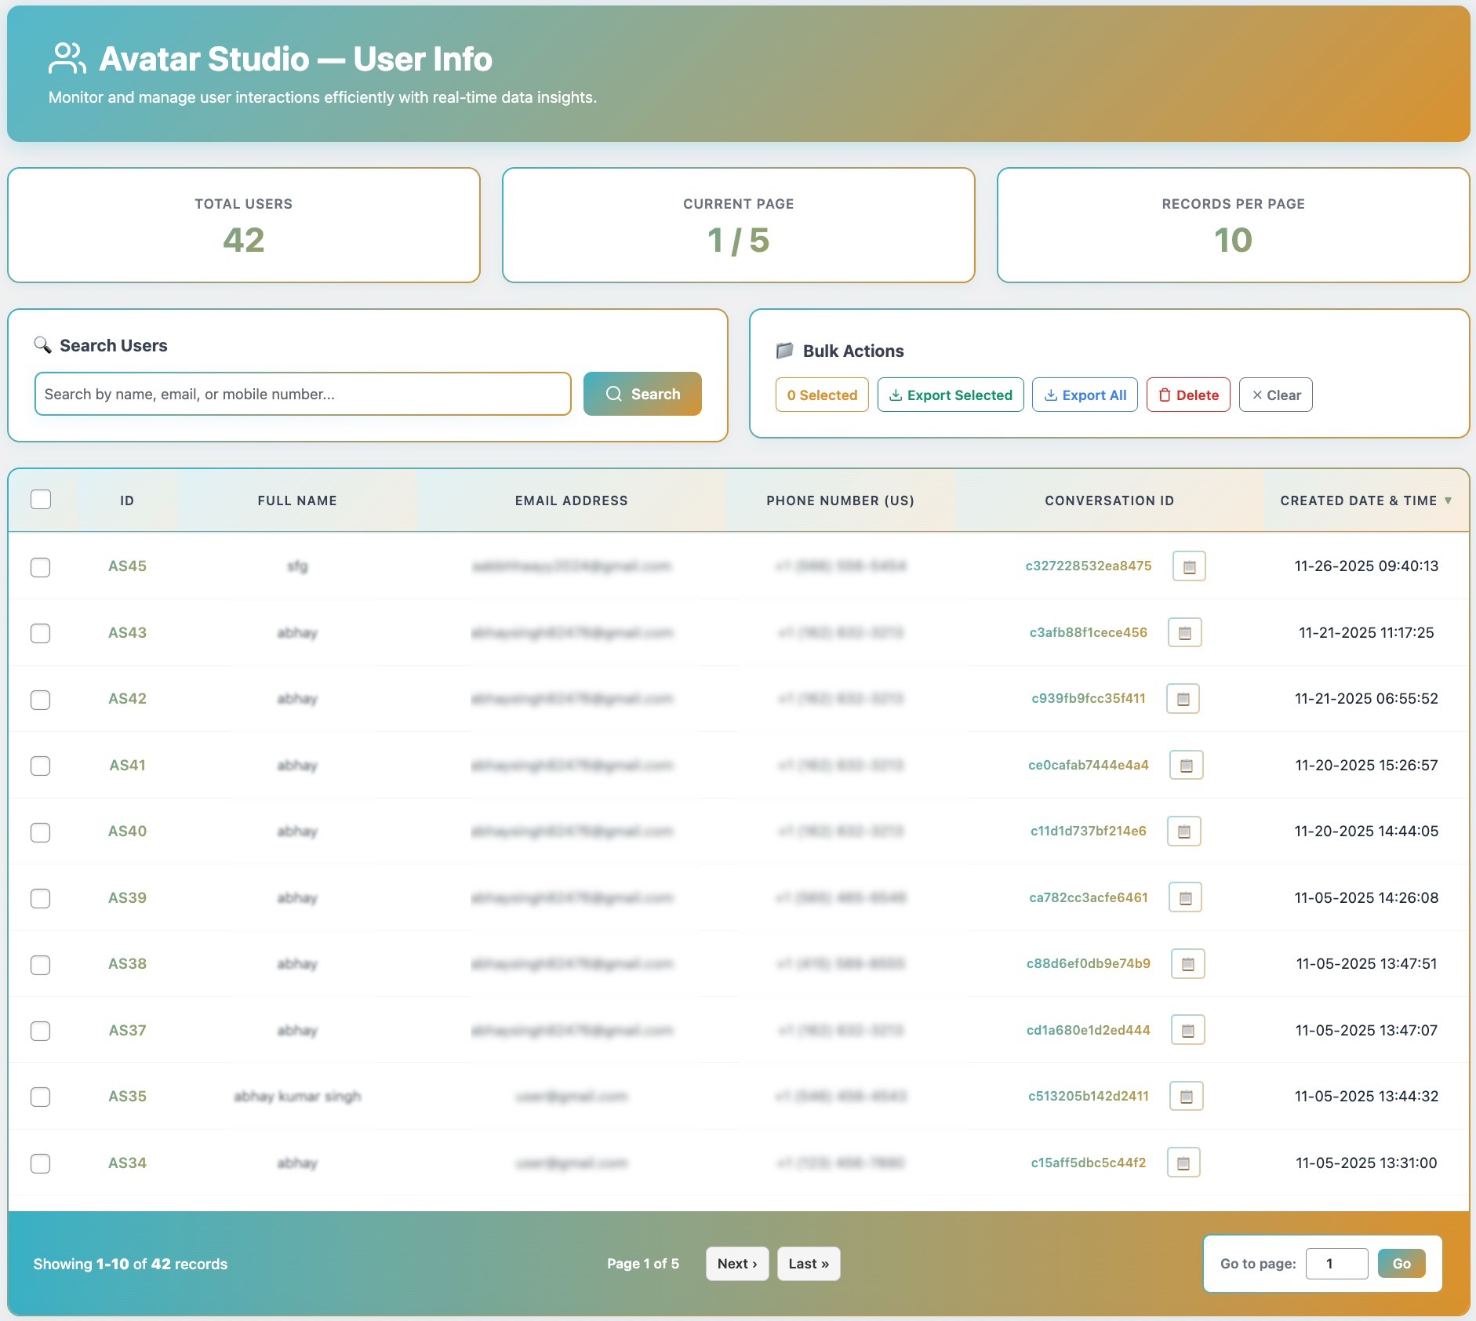Screen dimensions: 1476x1321
Task: Copy ca782cc3acfe6461 via its clipboard icon
Action: (x=1185, y=898)
